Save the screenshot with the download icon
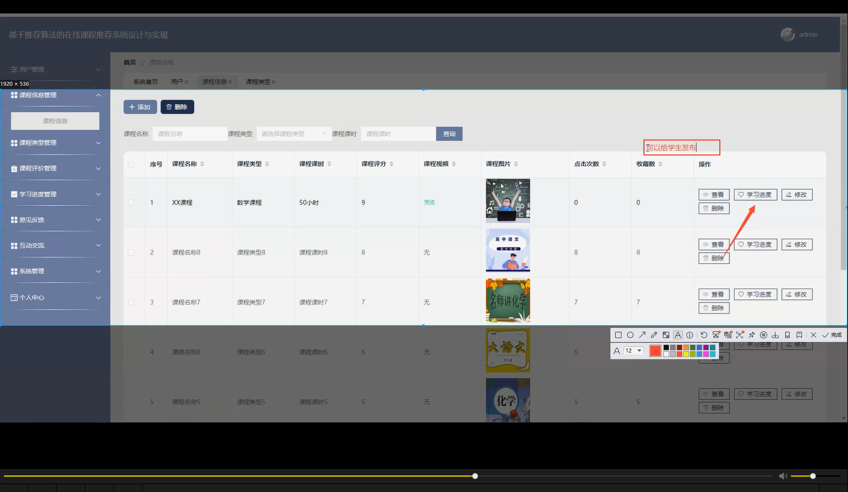 pyautogui.click(x=775, y=335)
